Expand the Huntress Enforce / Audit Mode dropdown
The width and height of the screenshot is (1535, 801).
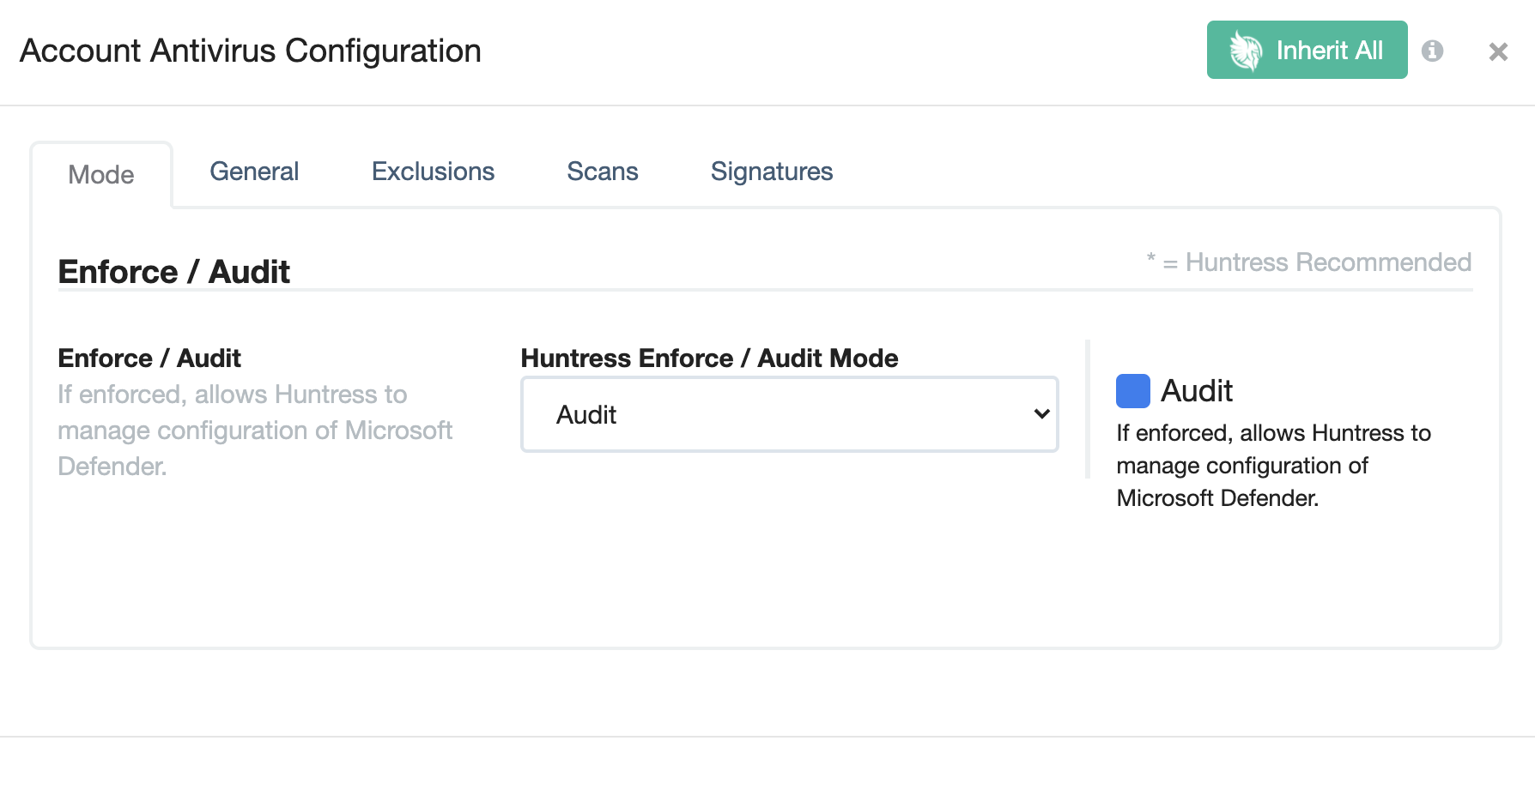point(790,414)
